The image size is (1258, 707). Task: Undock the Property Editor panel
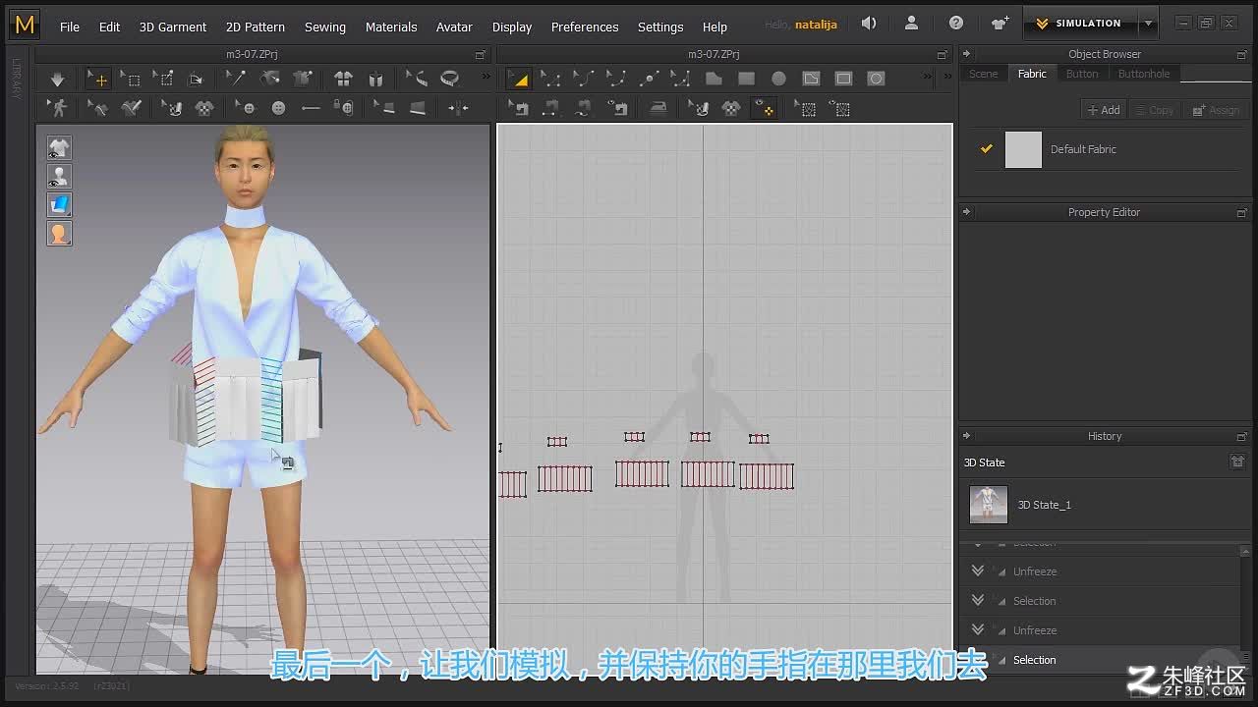(1241, 212)
